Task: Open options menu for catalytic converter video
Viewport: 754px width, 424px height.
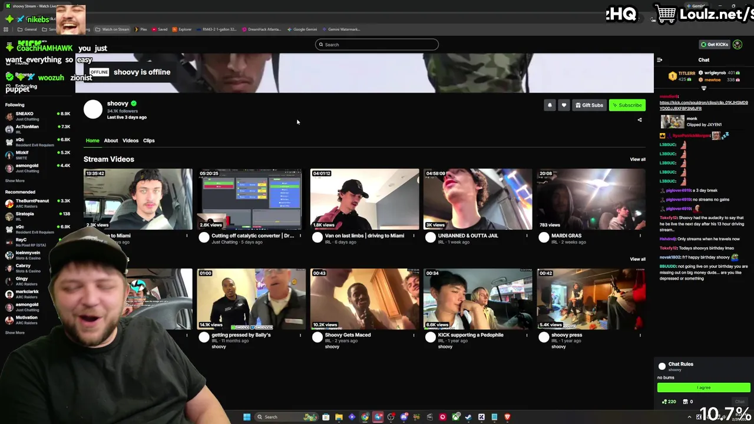Action: 300,236
